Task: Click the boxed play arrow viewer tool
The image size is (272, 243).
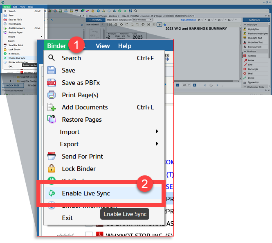Action: 159,25
